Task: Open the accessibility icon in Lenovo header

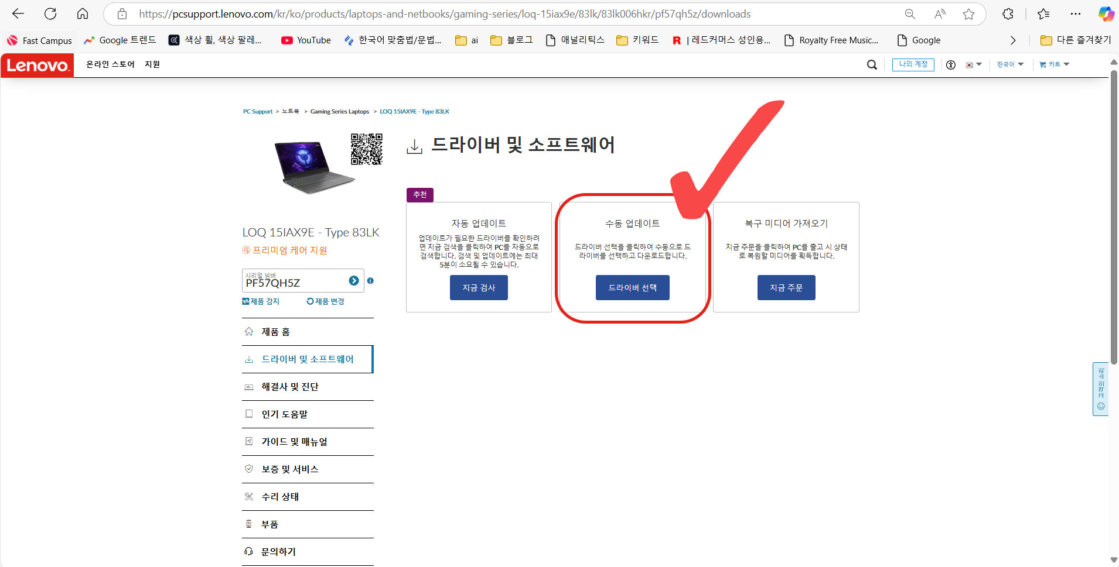Action: [x=951, y=65]
